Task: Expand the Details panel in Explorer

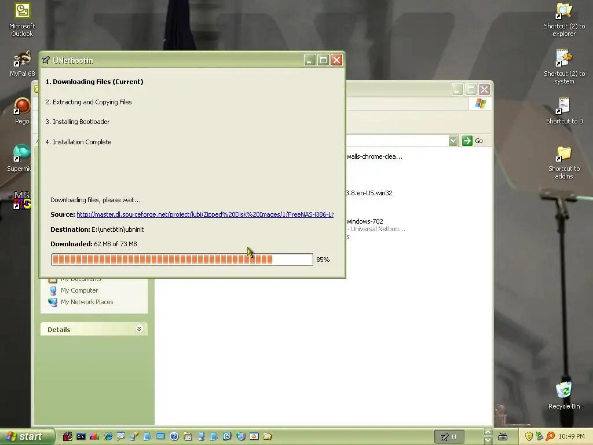Action: (x=139, y=329)
